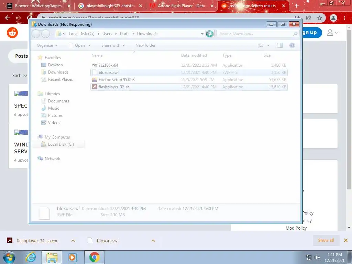The width and height of the screenshot is (352, 264).
Task: Open the Windows Start button
Action: (9, 257)
